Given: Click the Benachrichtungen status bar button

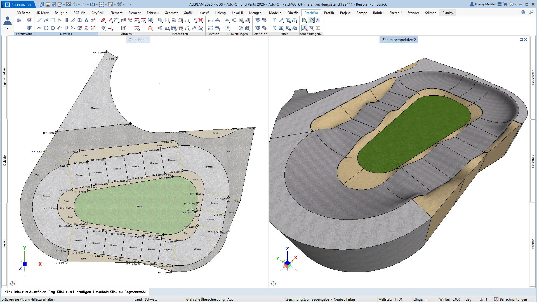Looking at the screenshot, I should click(x=510, y=299).
